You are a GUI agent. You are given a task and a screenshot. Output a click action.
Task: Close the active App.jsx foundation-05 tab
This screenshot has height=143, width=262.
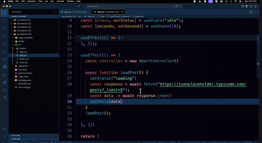[122, 12]
